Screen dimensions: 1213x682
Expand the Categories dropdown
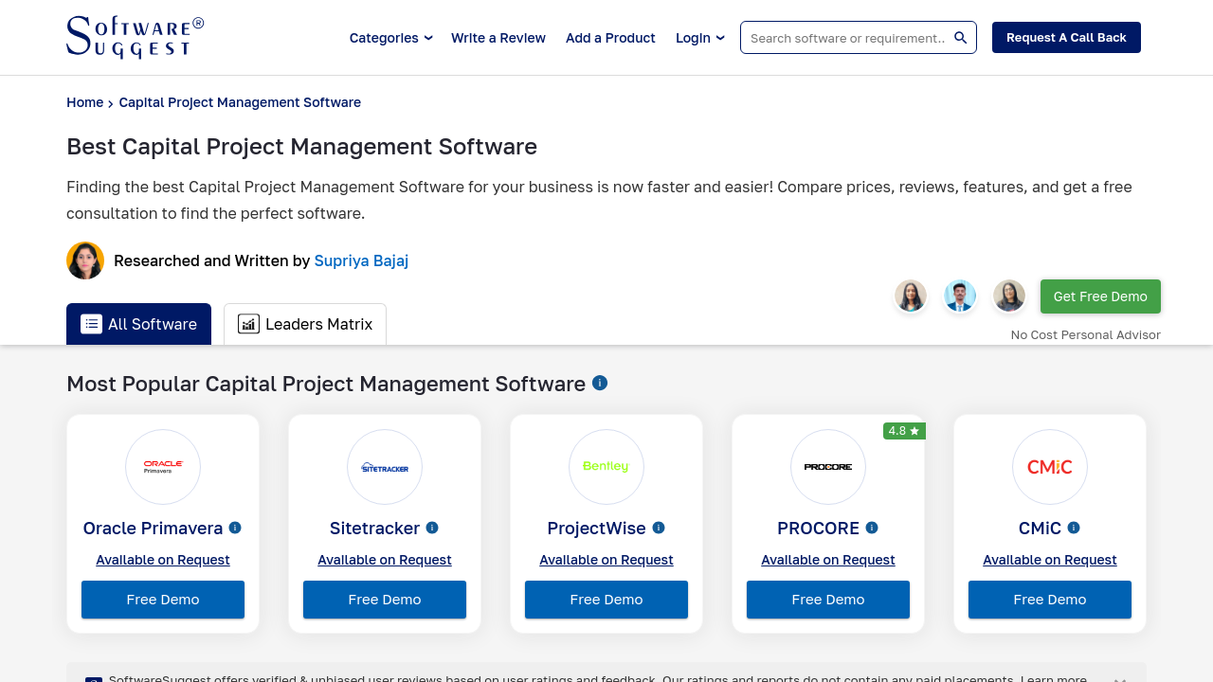(390, 38)
